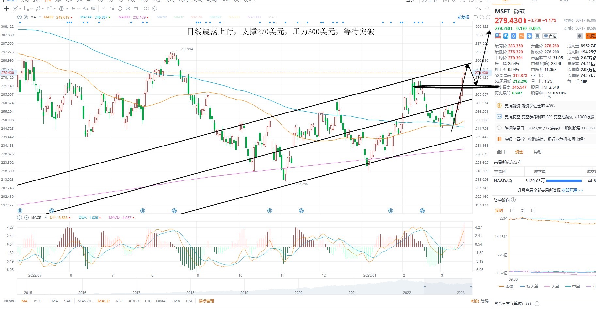Toggle the 中单 series in flow legend
Viewport: 596px width, 309px height.
coord(572,287)
